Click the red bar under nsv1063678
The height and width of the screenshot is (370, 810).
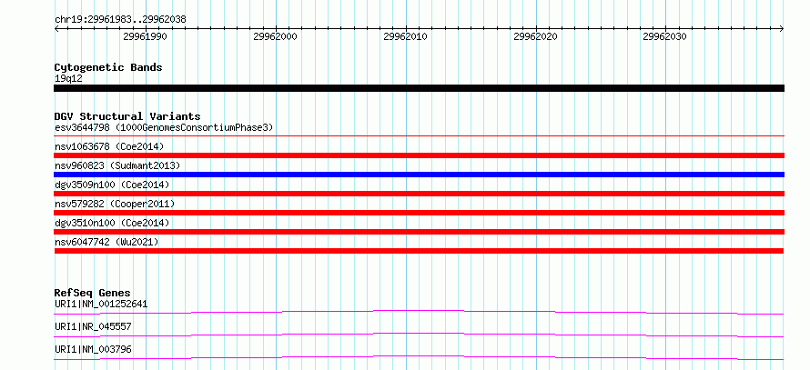tap(419, 155)
